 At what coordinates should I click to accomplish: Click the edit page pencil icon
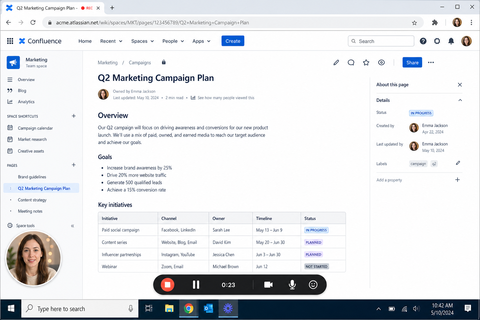(336, 62)
